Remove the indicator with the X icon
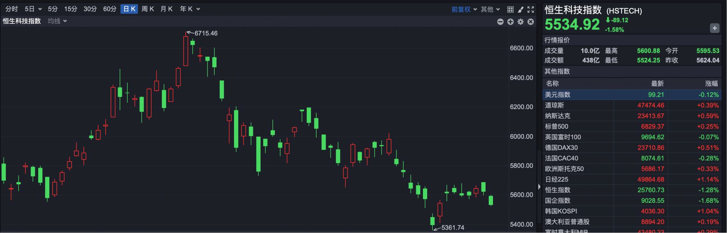 pyautogui.click(x=531, y=22)
